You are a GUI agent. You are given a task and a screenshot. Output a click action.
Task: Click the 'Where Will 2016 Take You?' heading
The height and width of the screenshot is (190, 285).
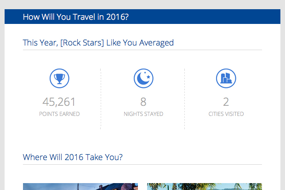(73, 157)
